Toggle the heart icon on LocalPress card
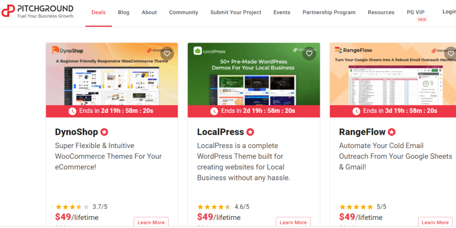 pos(309,54)
